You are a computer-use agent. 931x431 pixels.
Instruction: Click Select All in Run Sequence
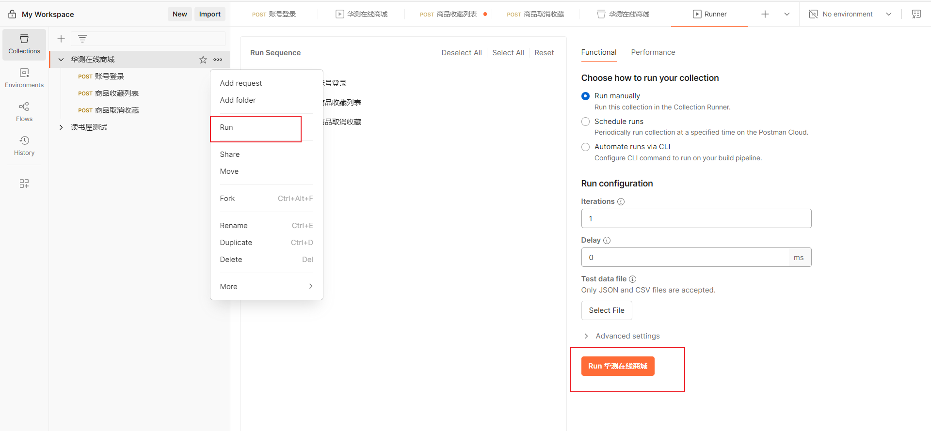(508, 53)
